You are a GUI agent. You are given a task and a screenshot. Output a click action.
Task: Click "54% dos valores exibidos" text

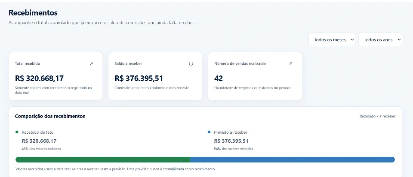[x=234, y=149]
